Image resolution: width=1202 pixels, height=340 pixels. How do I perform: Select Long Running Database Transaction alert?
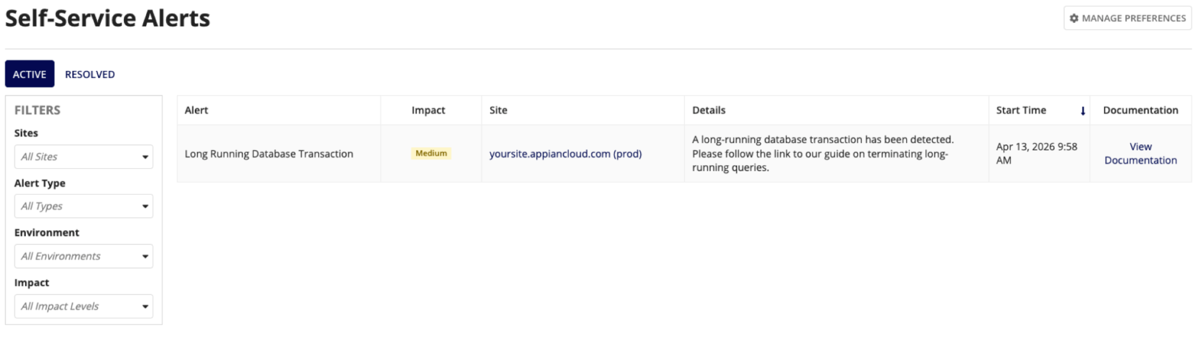coord(269,154)
